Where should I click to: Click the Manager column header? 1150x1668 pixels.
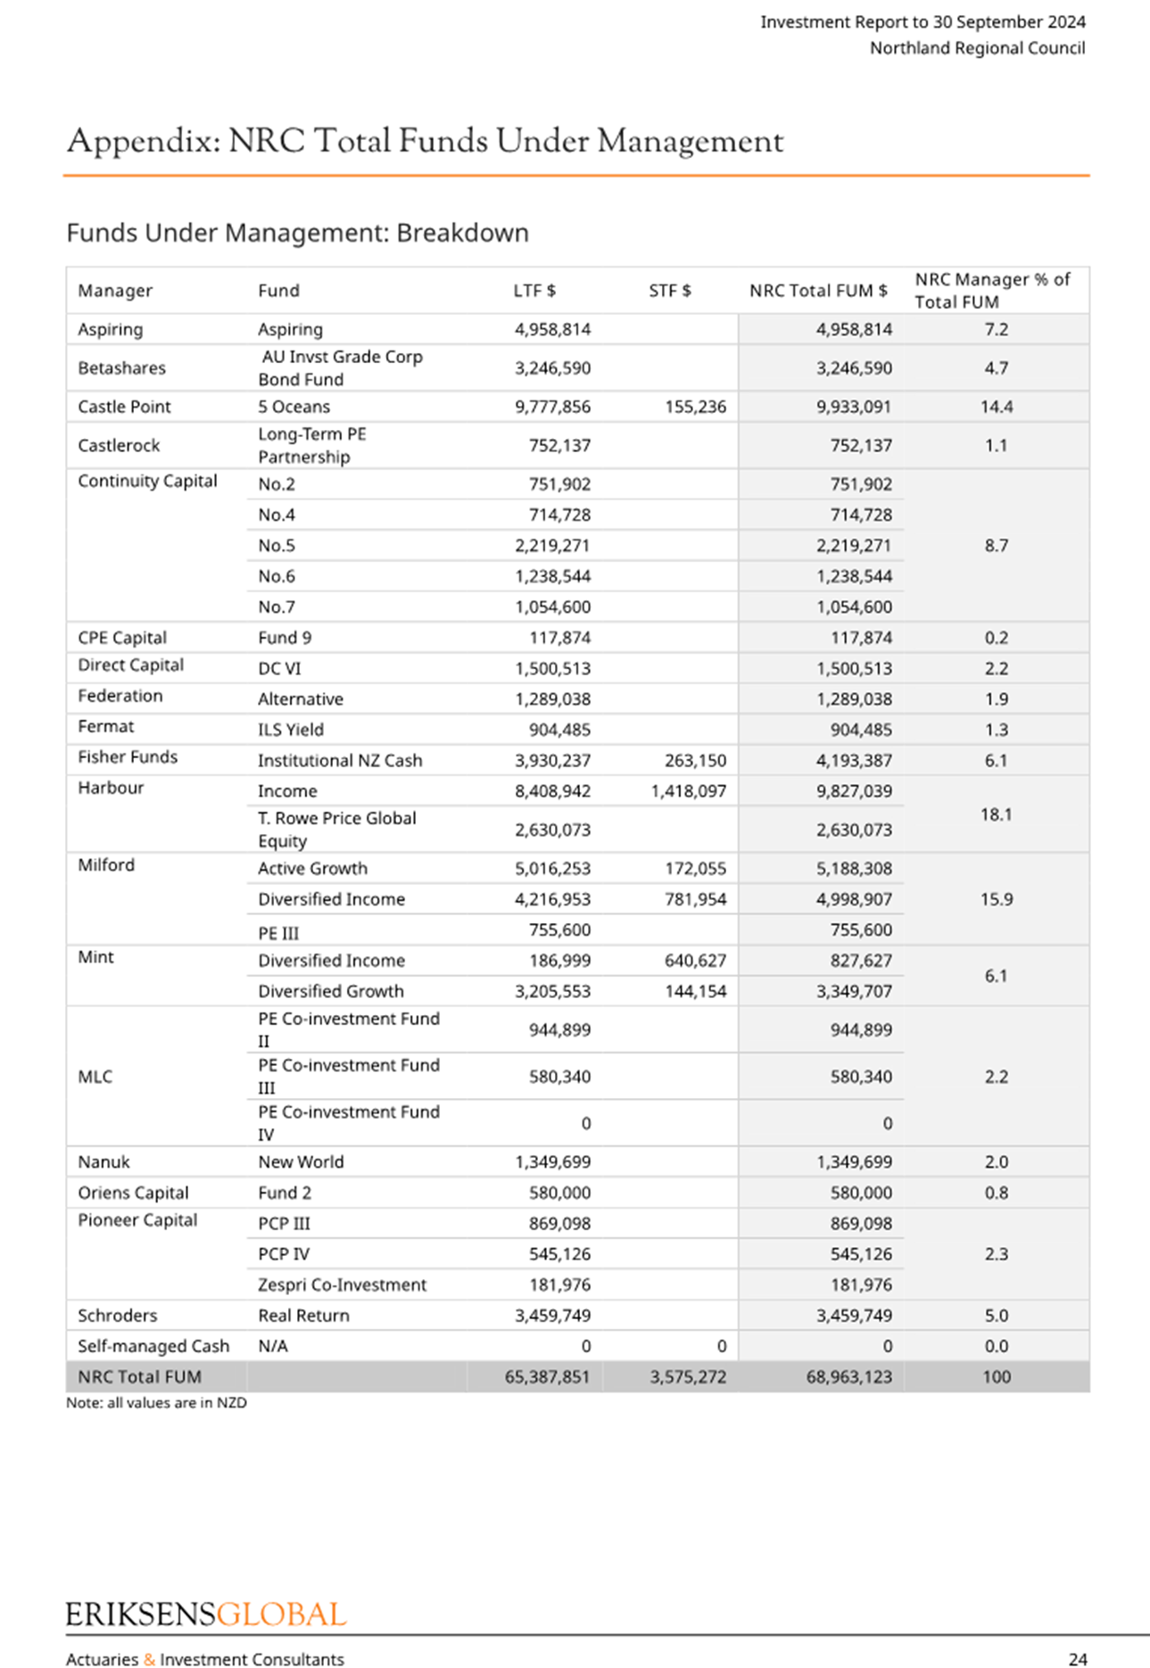pyautogui.click(x=115, y=291)
